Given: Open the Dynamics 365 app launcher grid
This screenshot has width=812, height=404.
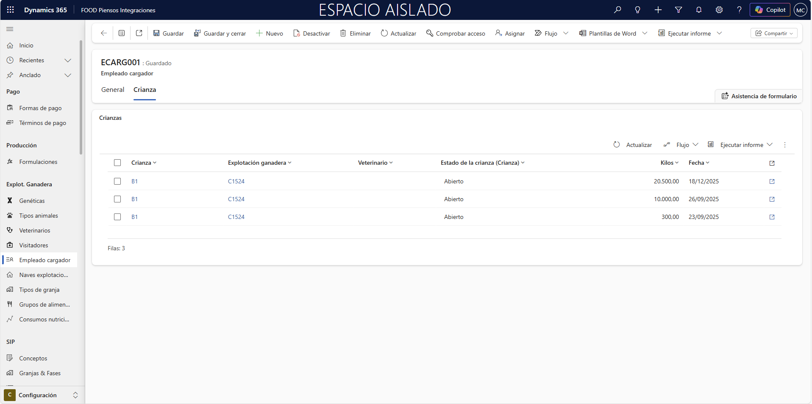Looking at the screenshot, I should pyautogui.click(x=11, y=10).
